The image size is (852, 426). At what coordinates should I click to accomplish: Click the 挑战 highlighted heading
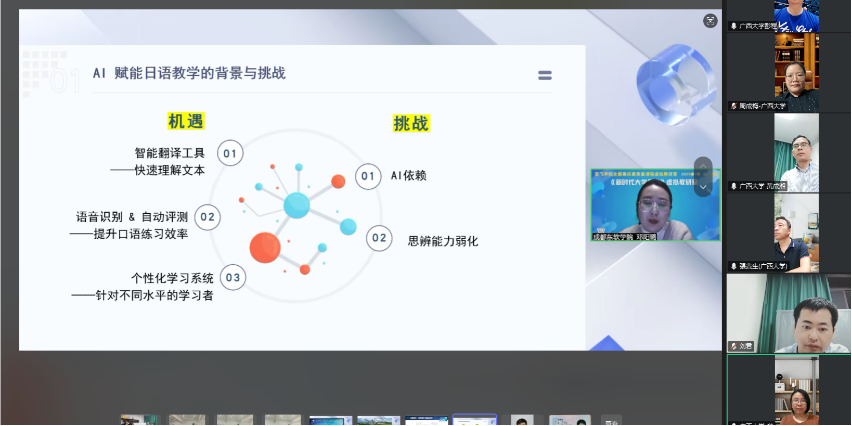(x=411, y=123)
